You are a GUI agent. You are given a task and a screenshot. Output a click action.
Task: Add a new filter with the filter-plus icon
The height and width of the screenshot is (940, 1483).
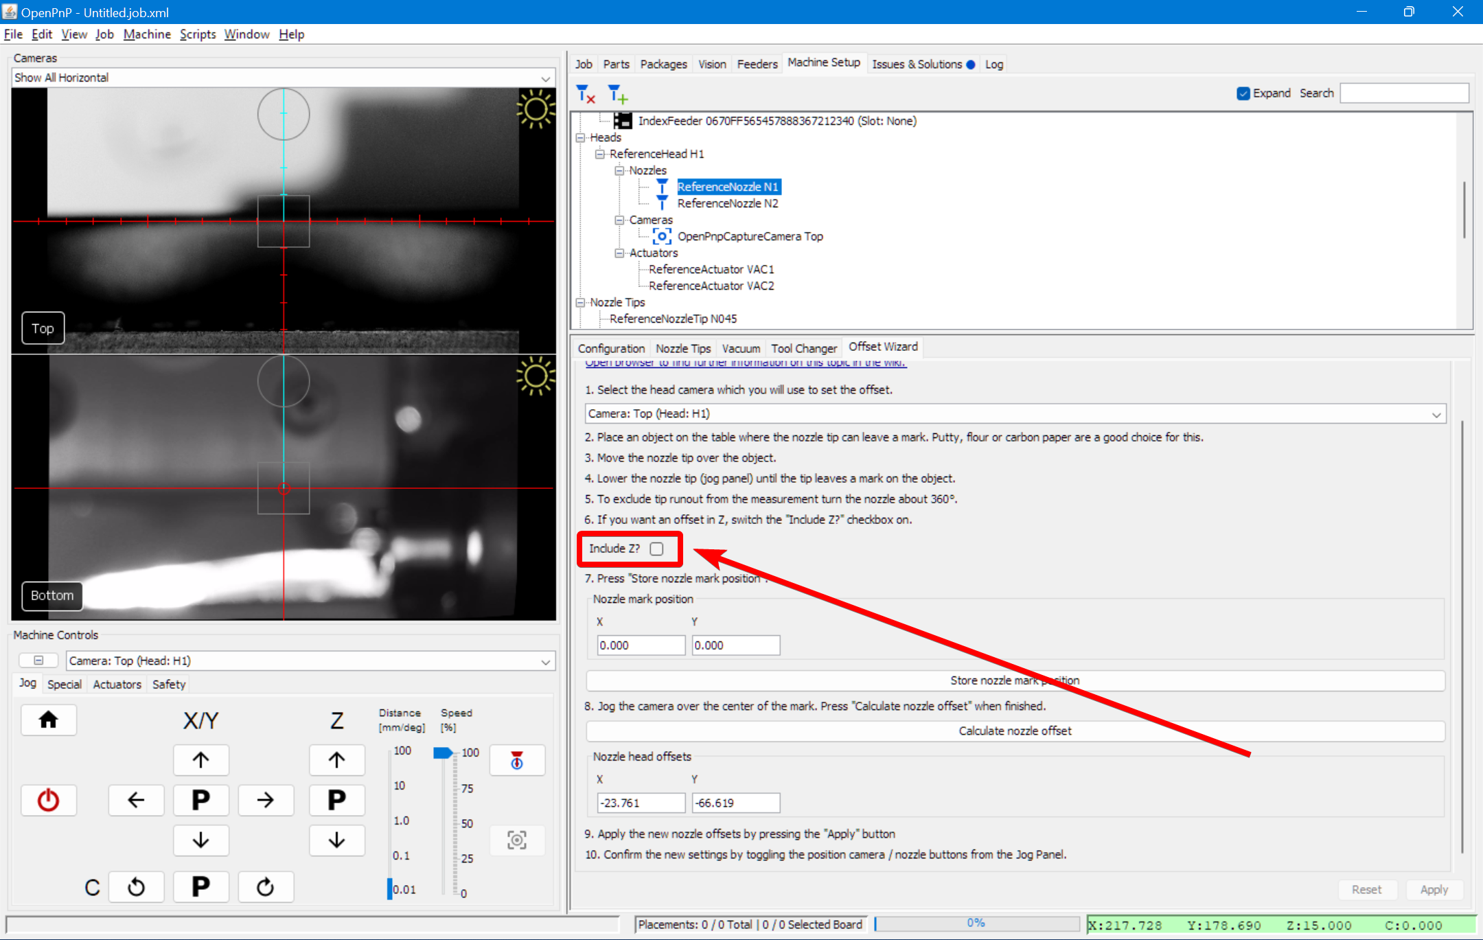click(617, 93)
